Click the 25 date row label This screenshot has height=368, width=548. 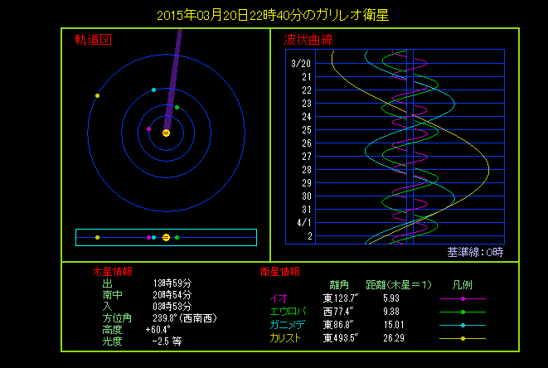307,130
